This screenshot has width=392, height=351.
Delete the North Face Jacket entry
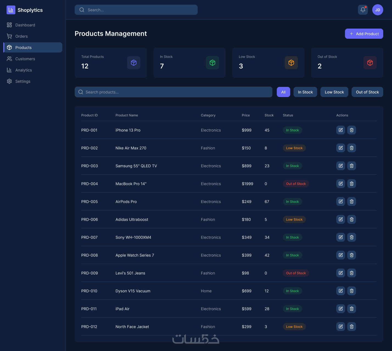point(352,327)
